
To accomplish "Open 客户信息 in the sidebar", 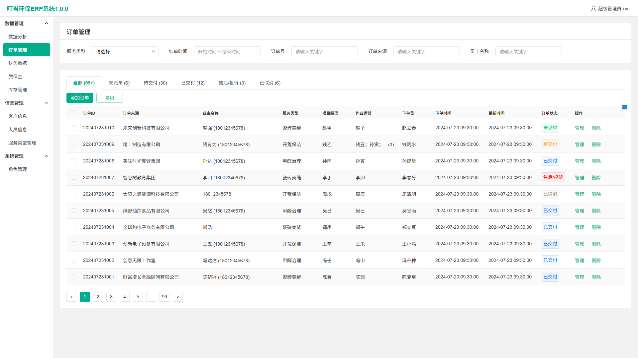I will pyautogui.click(x=27, y=116).
